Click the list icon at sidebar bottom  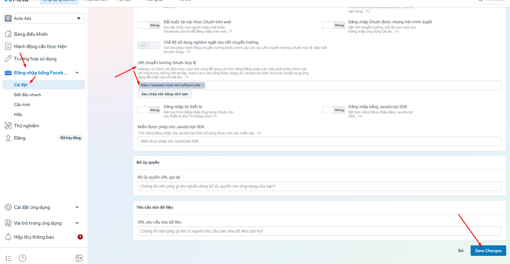[x=8, y=258]
